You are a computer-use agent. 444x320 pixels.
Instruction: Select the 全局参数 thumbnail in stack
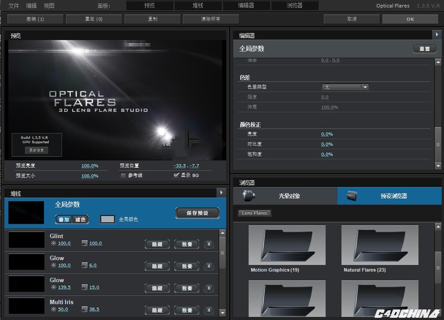click(26, 213)
